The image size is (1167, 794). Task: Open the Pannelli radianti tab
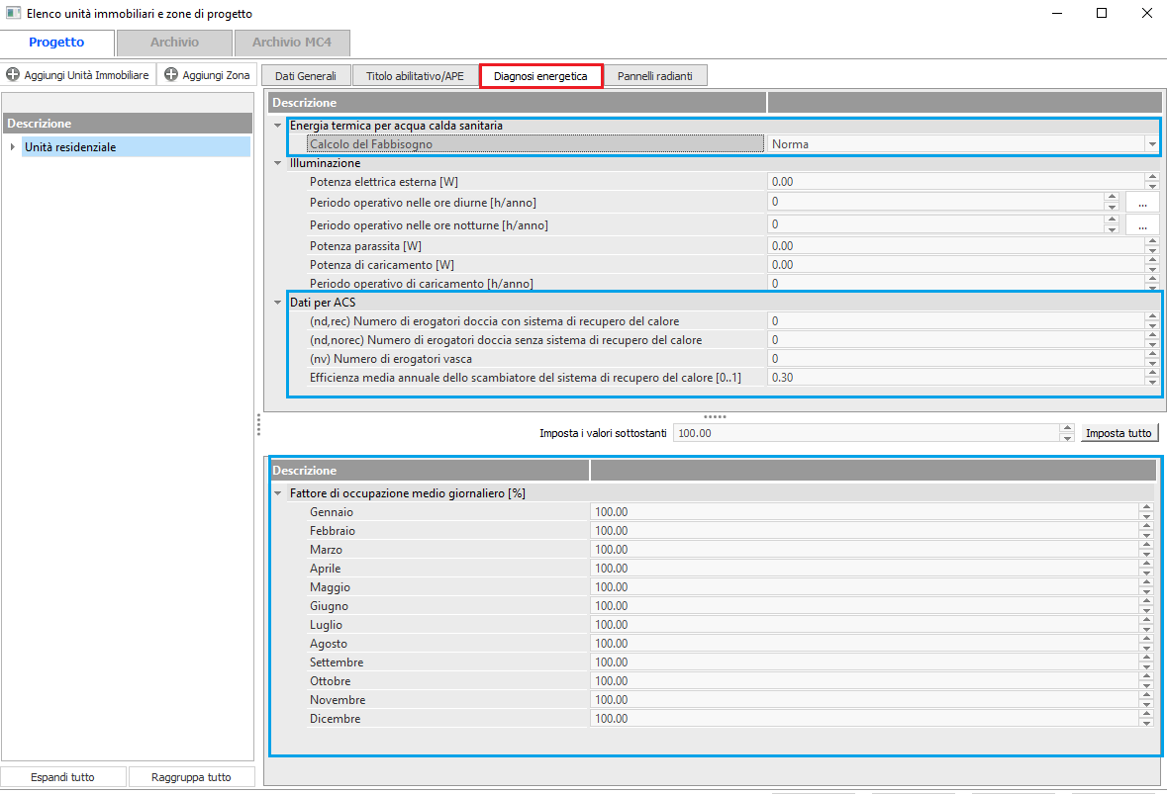[655, 76]
